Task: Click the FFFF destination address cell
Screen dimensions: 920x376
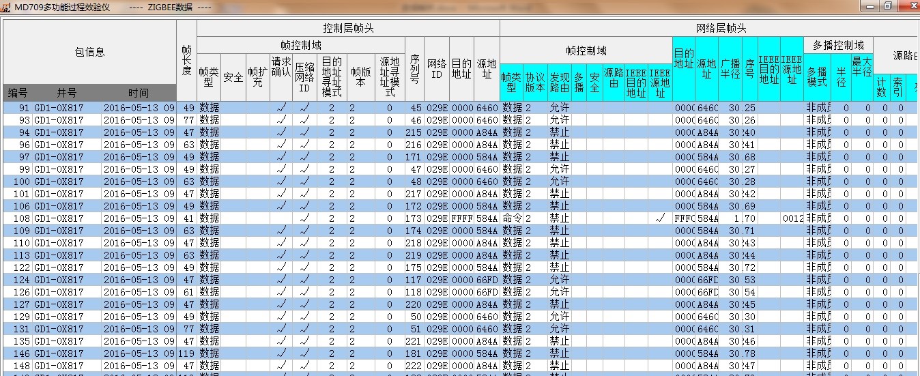Action: 462,218
